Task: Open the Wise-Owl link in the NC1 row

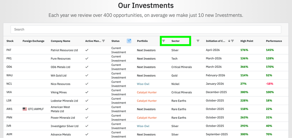Action: click(143, 84)
